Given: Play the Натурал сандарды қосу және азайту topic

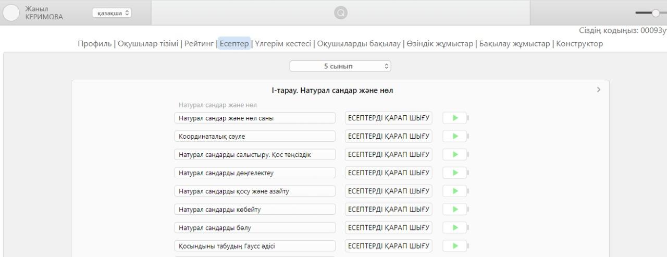Looking at the screenshot, I should (455, 191).
